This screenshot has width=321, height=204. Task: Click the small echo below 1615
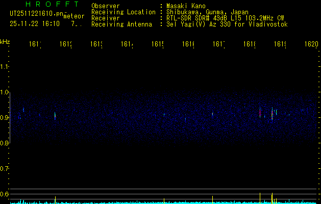click(164, 114)
